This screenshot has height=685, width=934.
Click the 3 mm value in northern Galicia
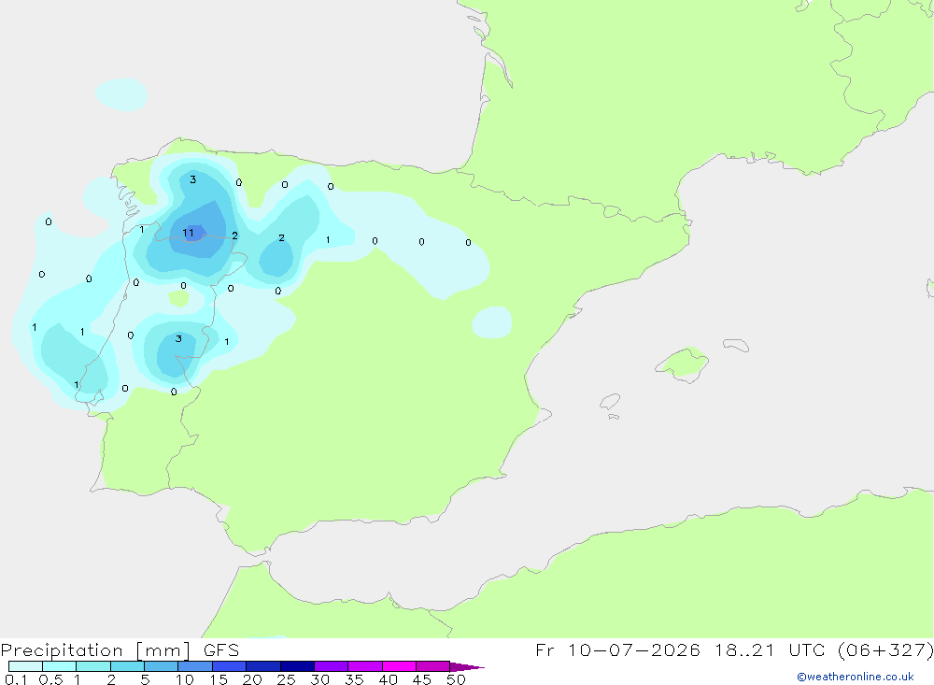[x=192, y=179]
